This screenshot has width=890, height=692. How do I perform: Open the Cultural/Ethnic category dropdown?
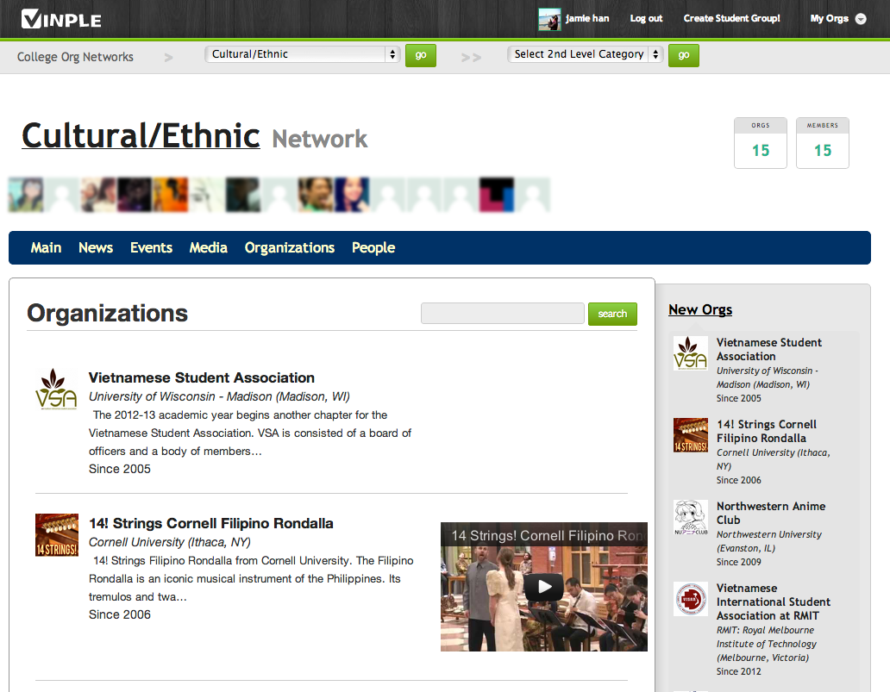[x=303, y=54]
